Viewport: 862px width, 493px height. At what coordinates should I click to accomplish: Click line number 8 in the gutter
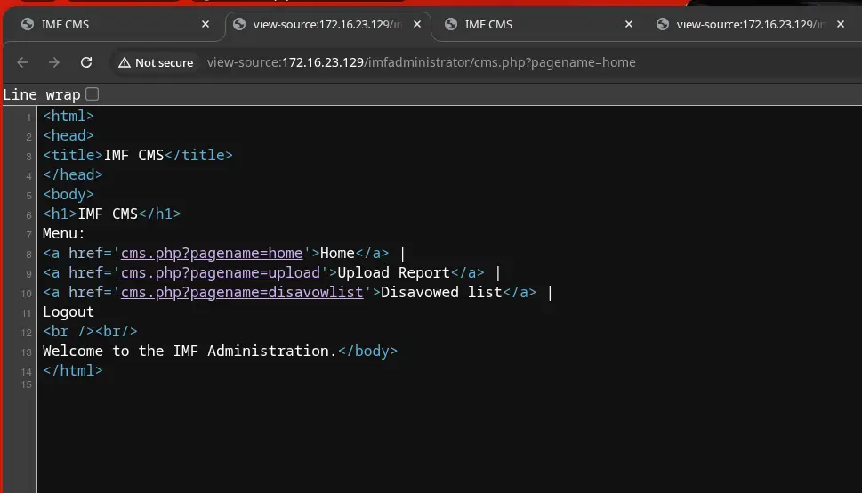coord(28,255)
